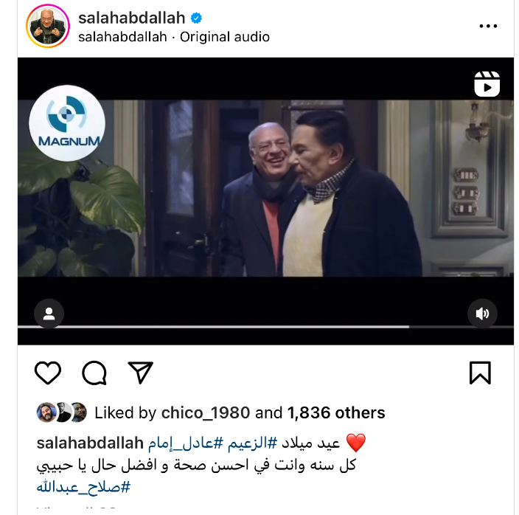519x515 pixels.
Task: Seek on the video progress bar
Action: (x=265, y=327)
